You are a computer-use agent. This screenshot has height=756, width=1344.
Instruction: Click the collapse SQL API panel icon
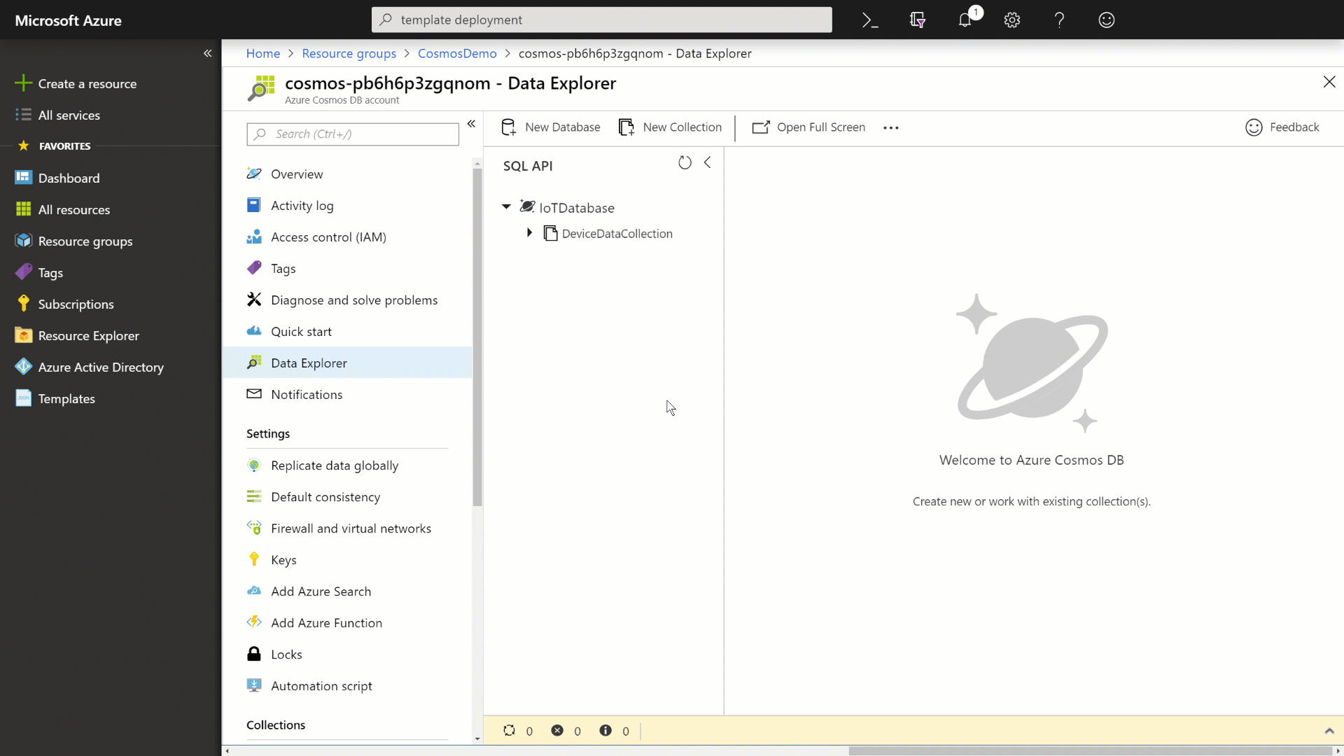click(708, 162)
